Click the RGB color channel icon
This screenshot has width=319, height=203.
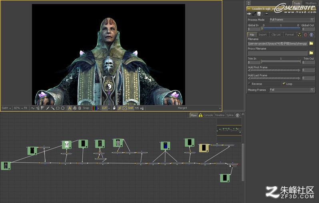point(95,108)
